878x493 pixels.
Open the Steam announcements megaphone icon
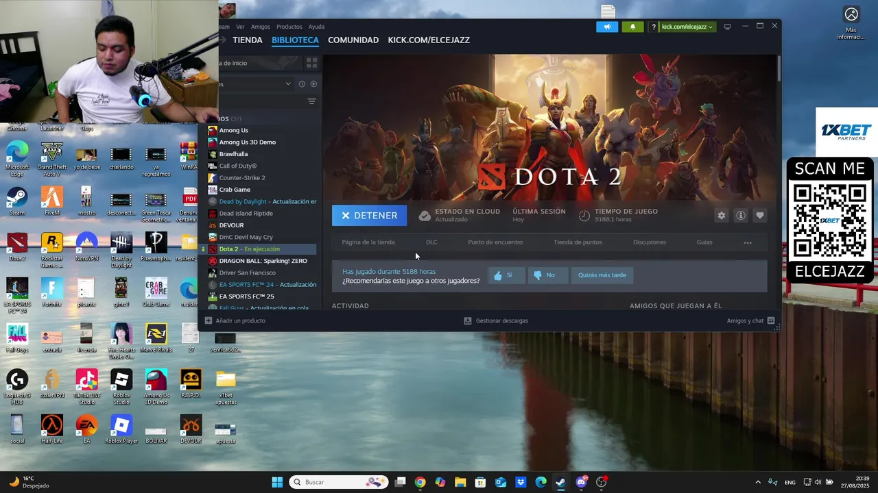606,27
